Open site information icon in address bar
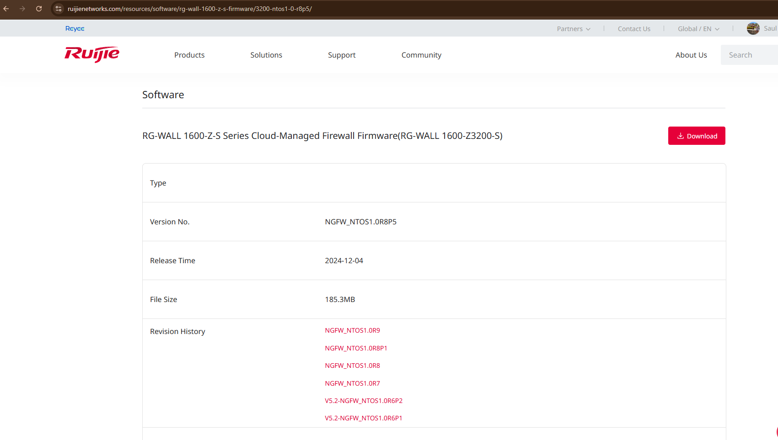Screen dimensions: 778x440 (x=59, y=9)
